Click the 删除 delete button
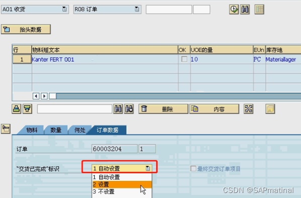The image size is (301, 198). pyautogui.click(x=163, y=109)
